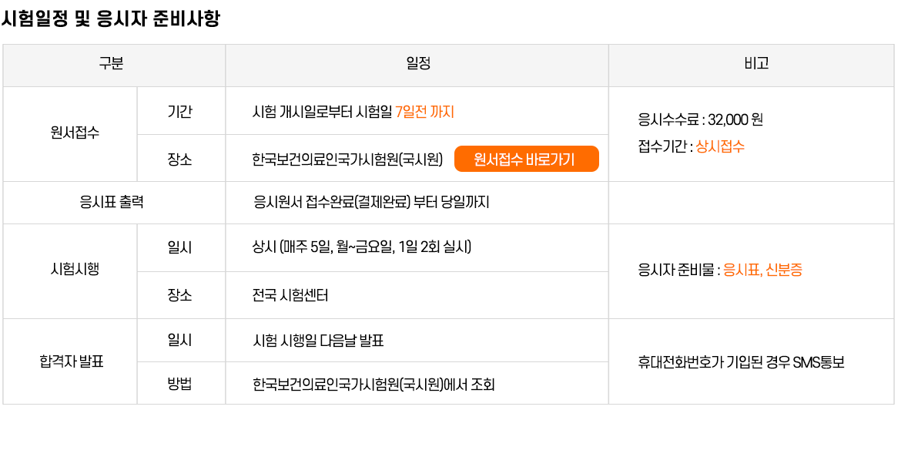The height and width of the screenshot is (457, 901).
Task: Click 휴대전화번호가 기입된 경우 SMS통보 text
Action: click(742, 362)
